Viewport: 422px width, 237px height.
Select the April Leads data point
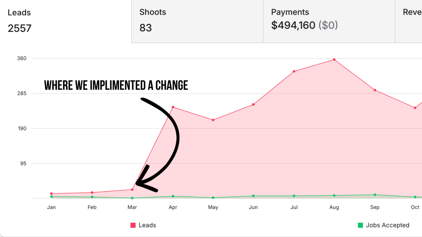[x=173, y=107]
